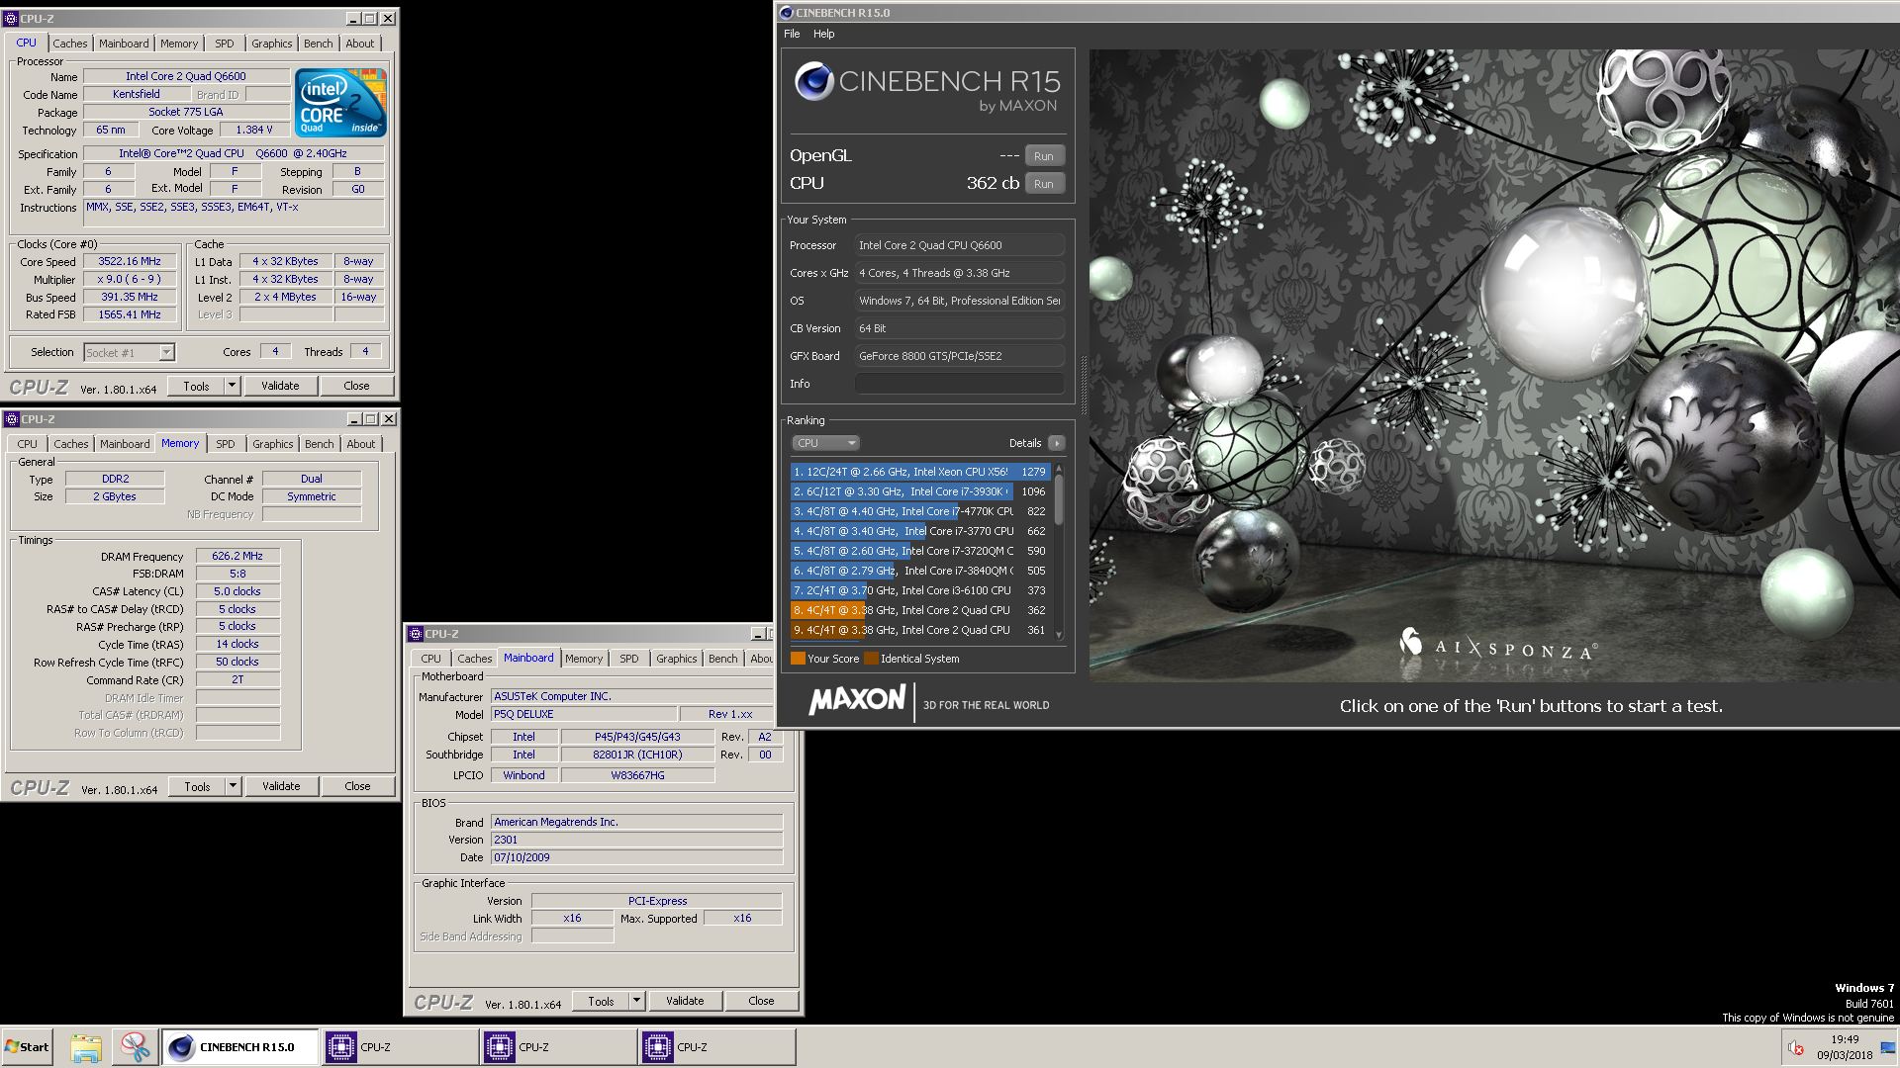Open Bench tab in Mainboard CPU-Z window
Screen dimensions: 1900x1068
pos(722,659)
